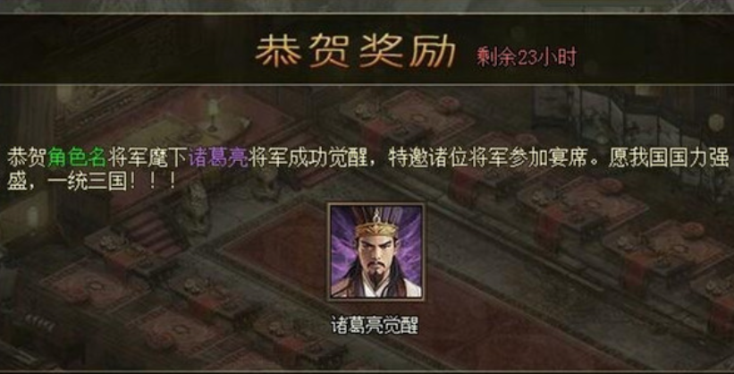Click the glowing lamp in the upper left hall

213,115
